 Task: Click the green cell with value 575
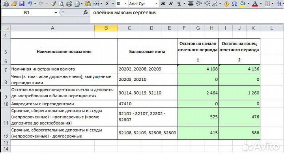coord(198,117)
